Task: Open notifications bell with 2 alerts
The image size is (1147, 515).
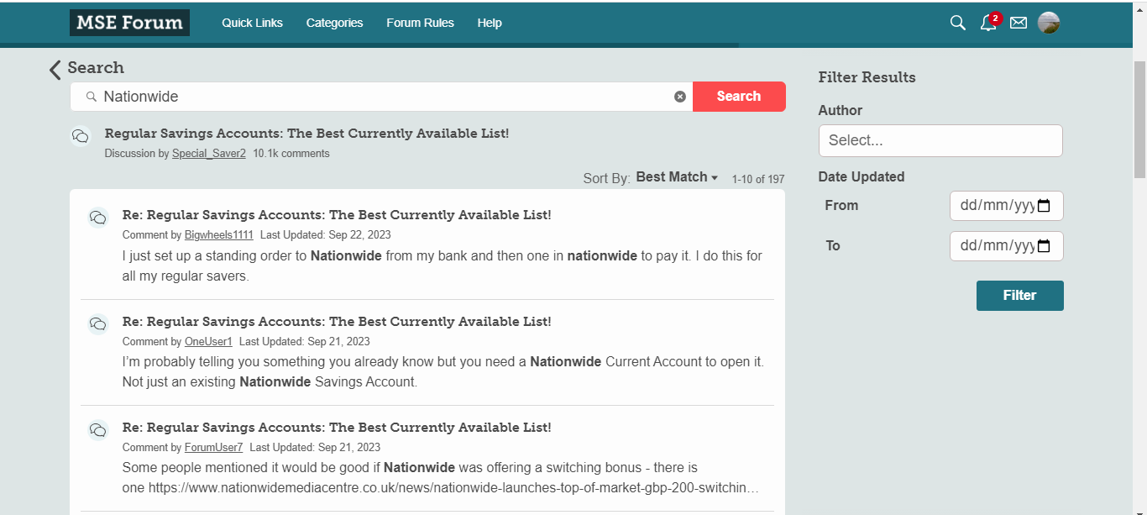Action: coord(989,23)
